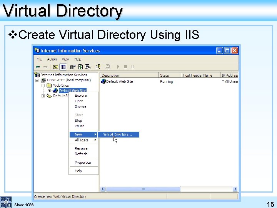Click the Stop item square icon
The image size is (277, 208).
pos(125,67)
